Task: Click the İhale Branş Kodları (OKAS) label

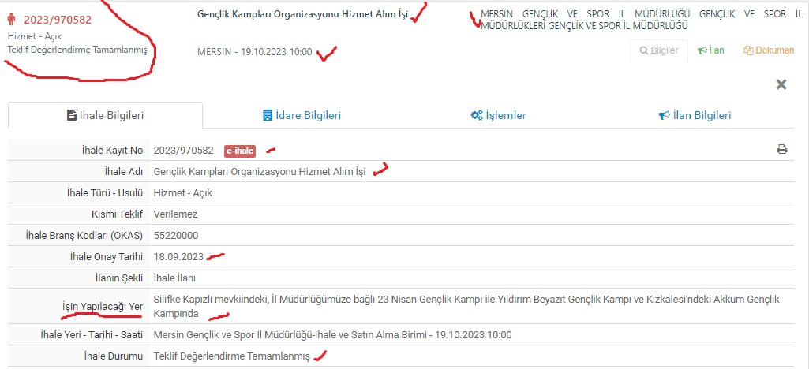Action: (84, 236)
